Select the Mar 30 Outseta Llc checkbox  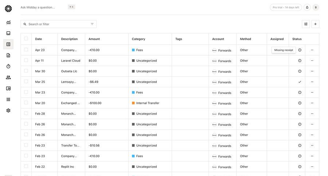click(x=26, y=71)
